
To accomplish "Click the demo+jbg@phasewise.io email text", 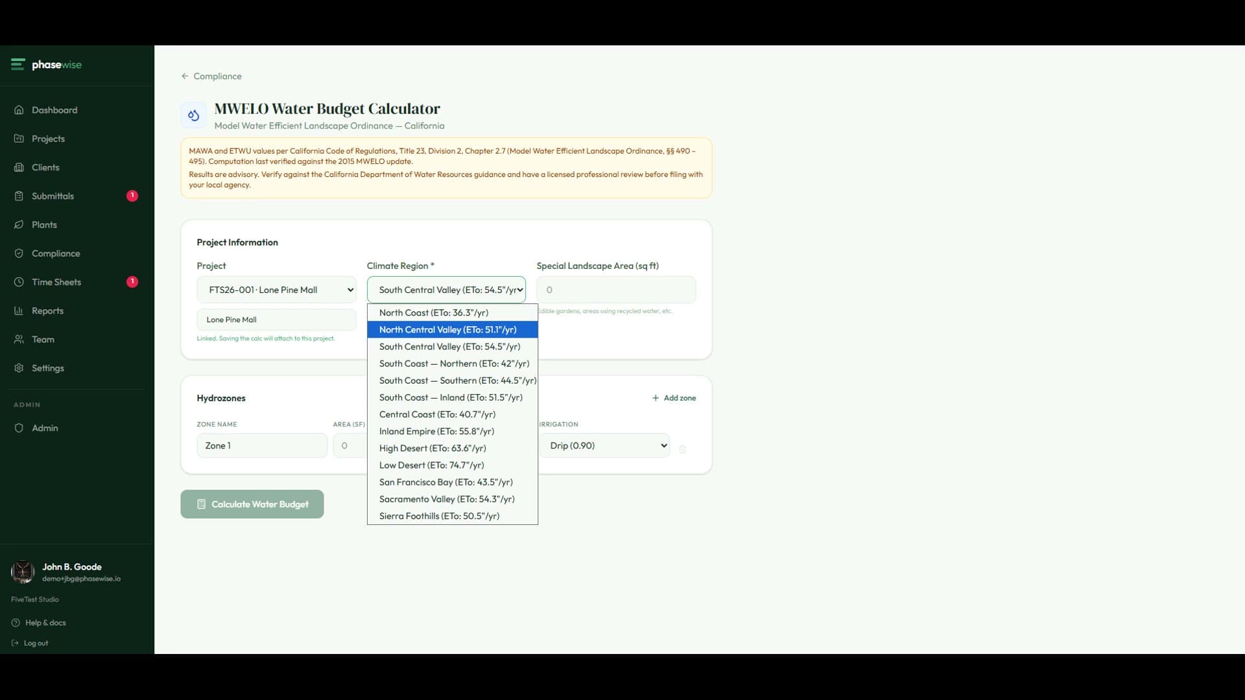I will tap(81, 579).
